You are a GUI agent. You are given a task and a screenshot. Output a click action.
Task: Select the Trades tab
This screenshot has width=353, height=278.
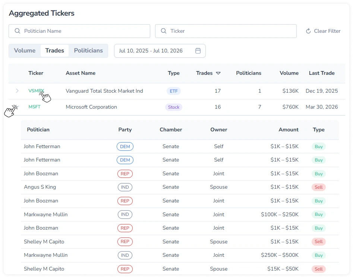[x=55, y=51]
